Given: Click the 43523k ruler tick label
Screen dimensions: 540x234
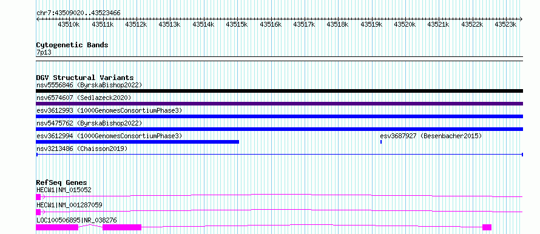Looking at the screenshot, I should click(x=505, y=24).
